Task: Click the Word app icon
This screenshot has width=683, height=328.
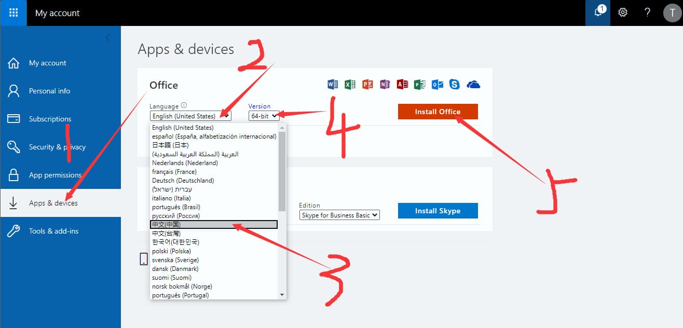Action: click(333, 84)
